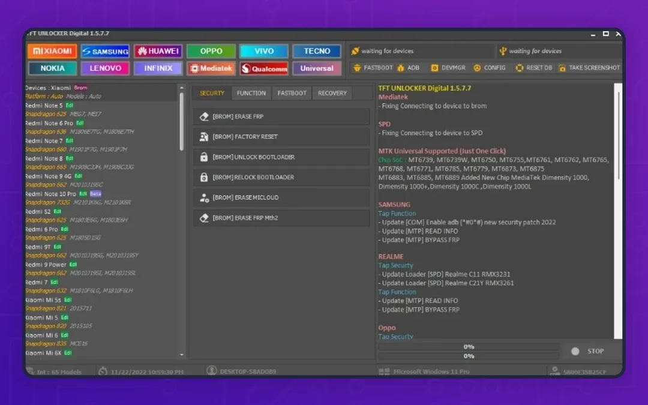Image resolution: width=648 pixels, height=405 pixels.
Task: Run [BROM] RELOCK BOOTLOADER
Action: (x=281, y=177)
